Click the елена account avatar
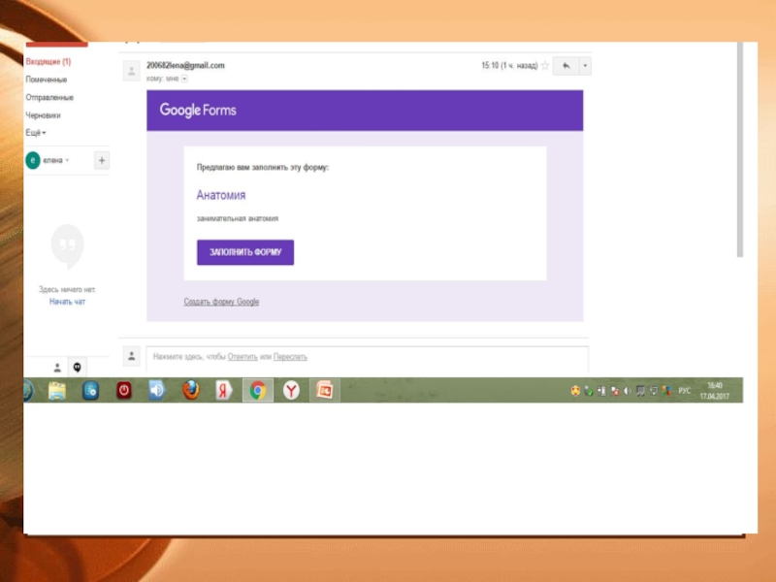Image resolution: width=776 pixels, height=582 pixels. coord(33,160)
